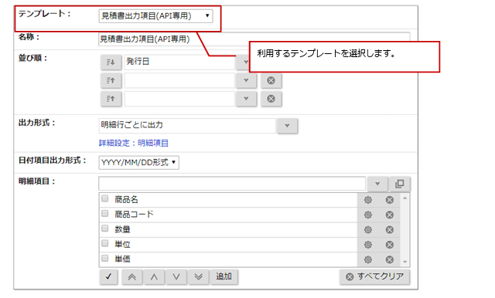Toggle sort direction icon for 発行日 row

click(x=111, y=62)
